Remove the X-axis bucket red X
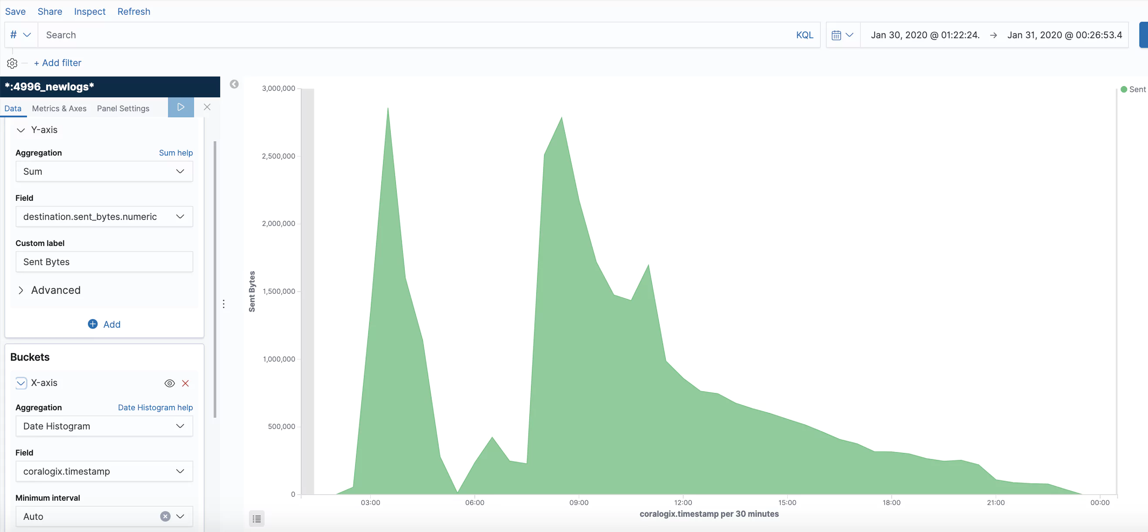 (x=185, y=383)
